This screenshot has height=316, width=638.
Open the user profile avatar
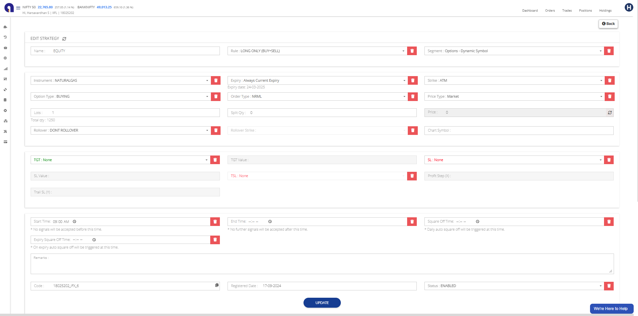pos(629,7)
